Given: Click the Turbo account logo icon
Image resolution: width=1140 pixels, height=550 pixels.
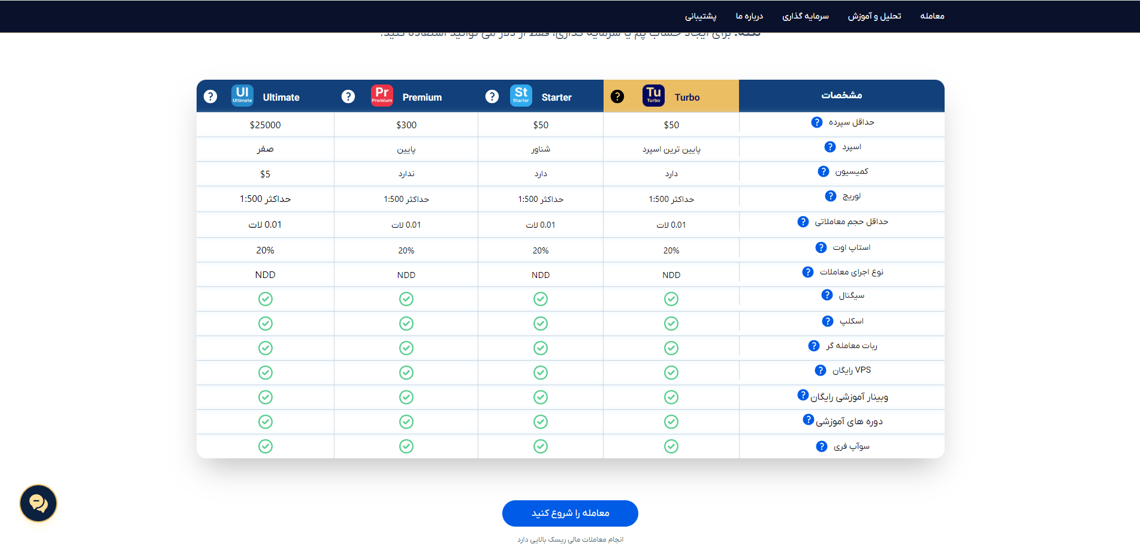Looking at the screenshot, I should (x=653, y=96).
